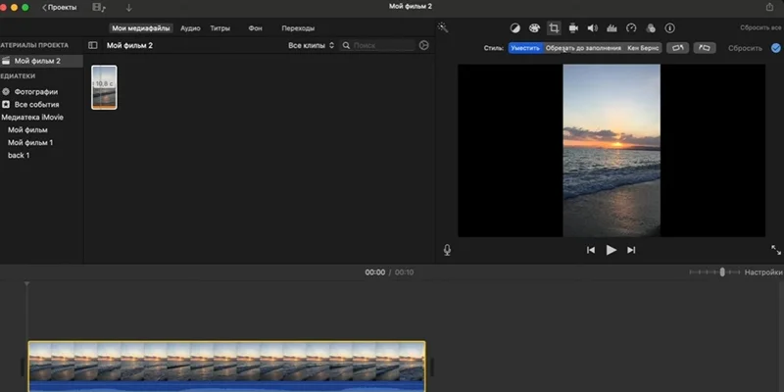Click Сбросить все to reset adjustments

(x=761, y=28)
